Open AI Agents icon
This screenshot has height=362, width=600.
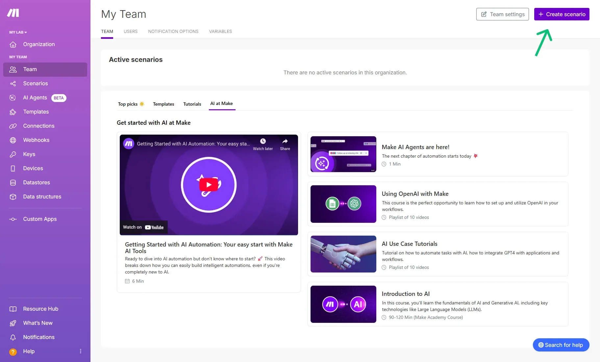point(13,98)
